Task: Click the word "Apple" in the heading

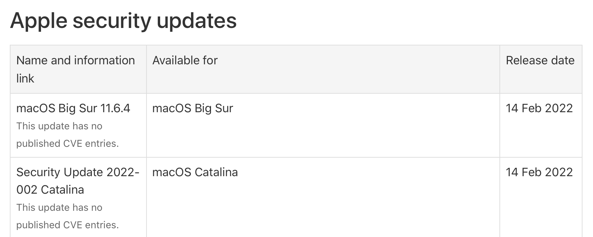Action: [39, 21]
